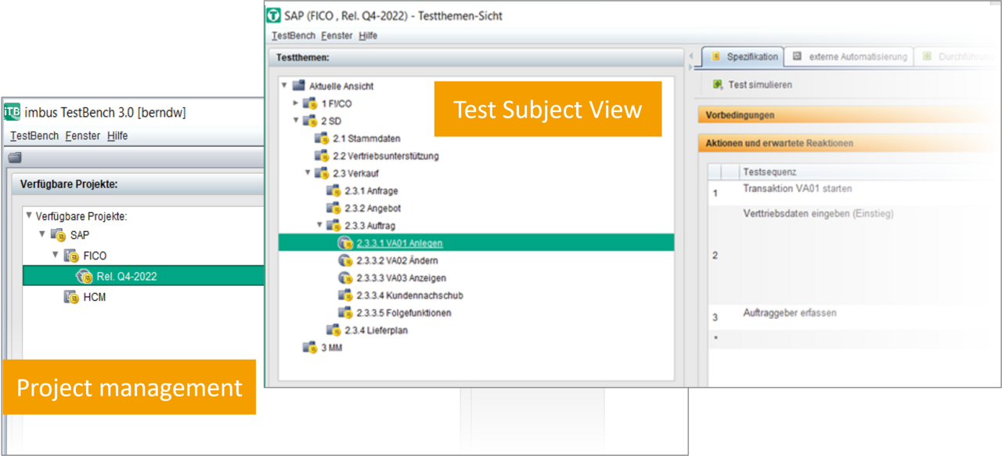Click the Test simulieren icon
This screenshot has height=456, width=1002.
click(718, 85)
